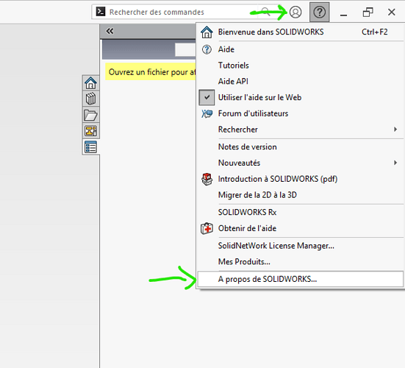This screenshot has height=368, width=405.
Task: Expand the Nouveautés submenu arrow
Action: pos(395,163)
